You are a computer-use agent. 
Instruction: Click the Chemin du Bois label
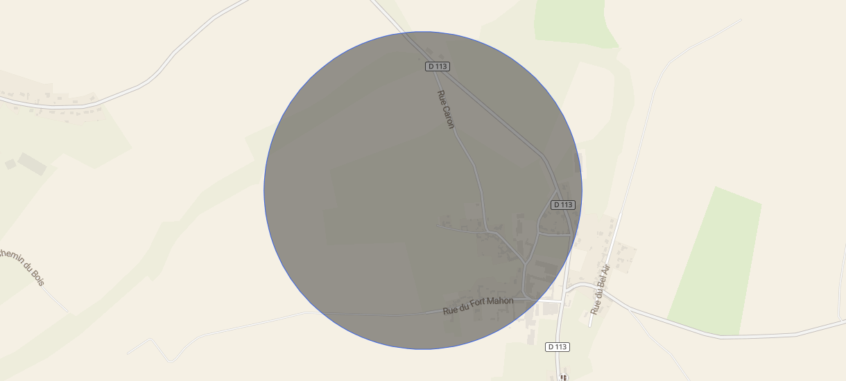click(22, 267)
